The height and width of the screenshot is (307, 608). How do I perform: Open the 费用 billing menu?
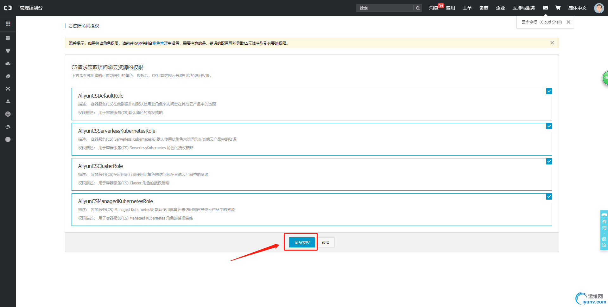click(x=451, y=8)
